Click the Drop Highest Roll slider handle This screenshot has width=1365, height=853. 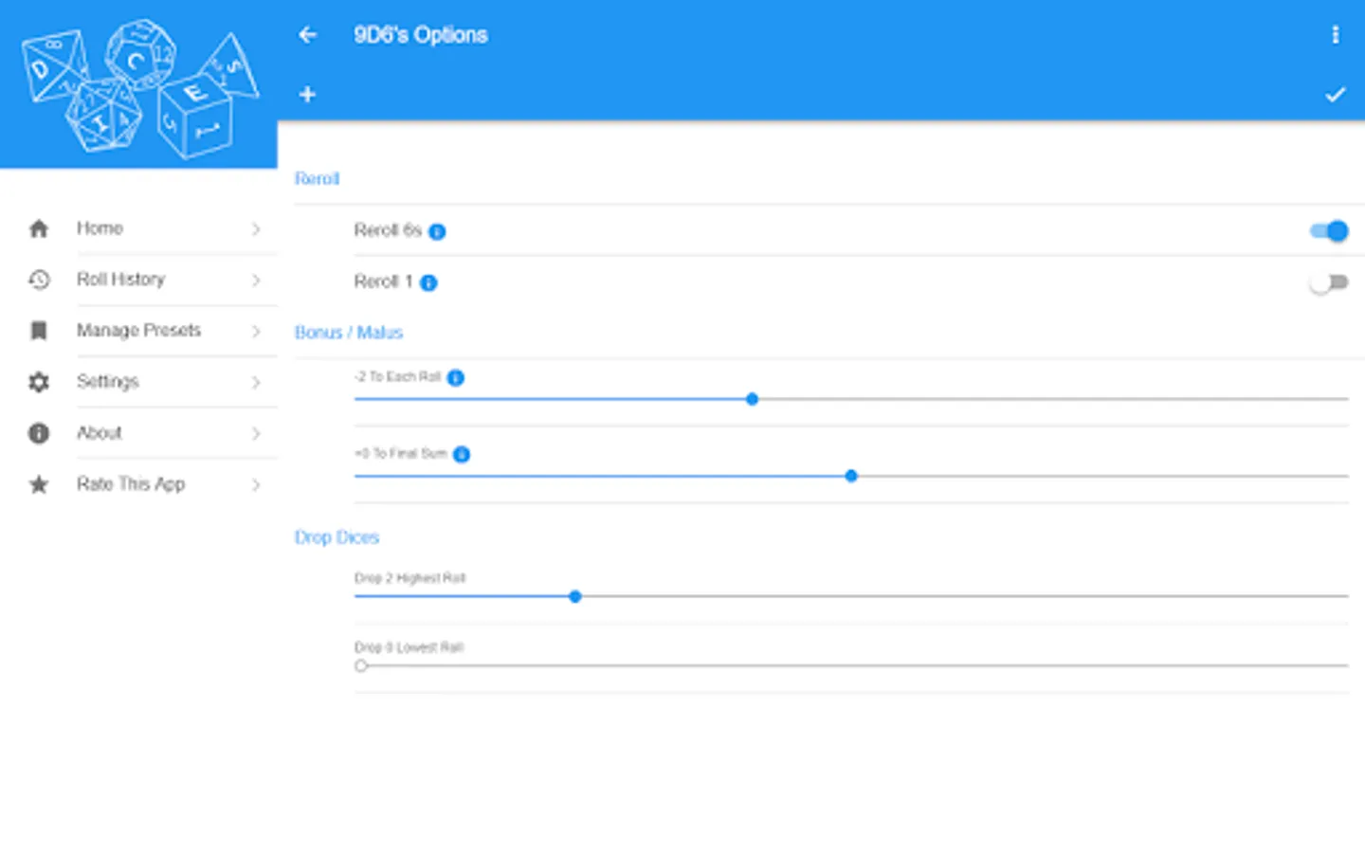click(575, 597)
